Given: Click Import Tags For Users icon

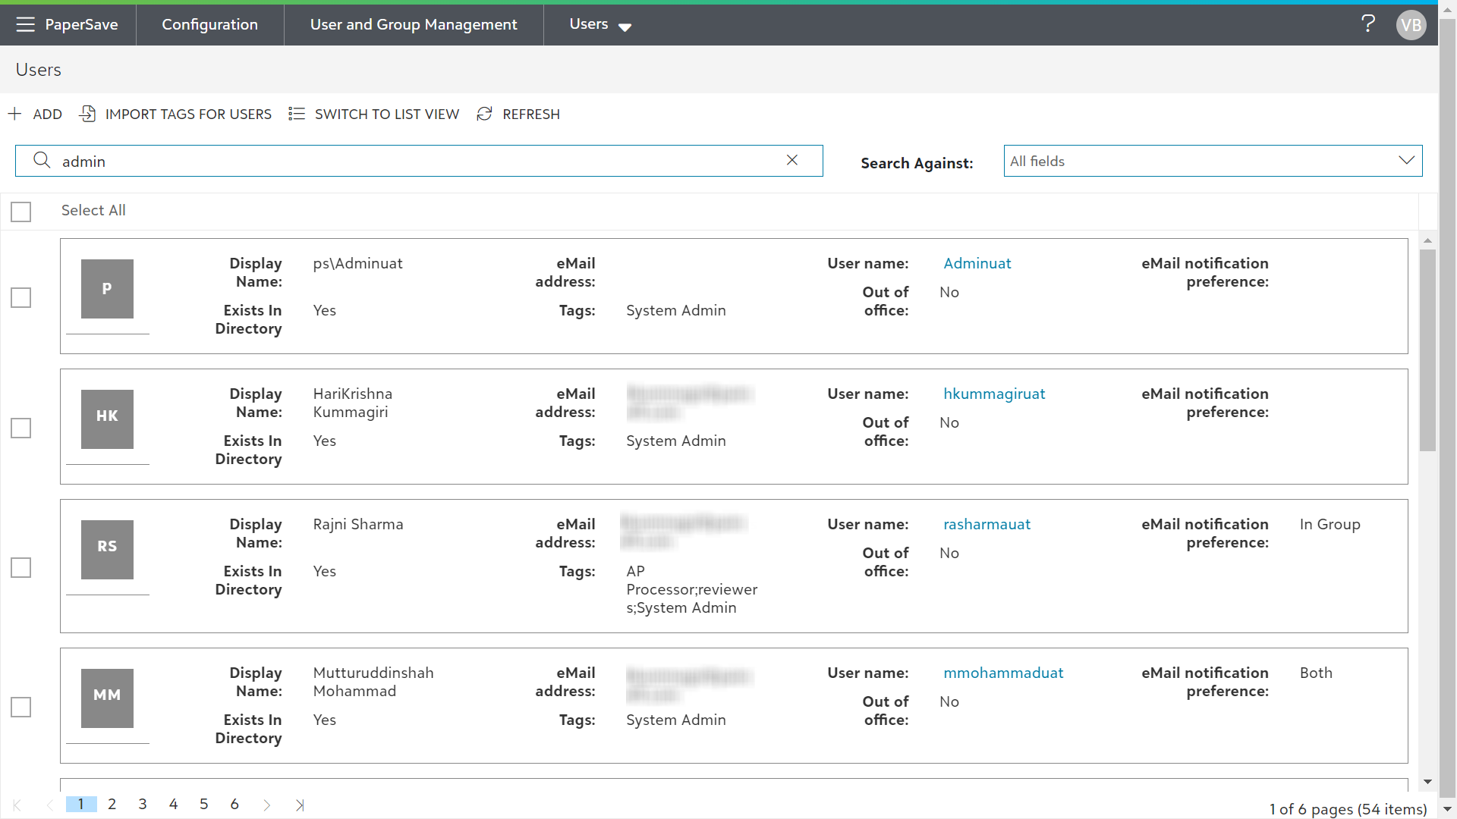Looking at the screenshot, I should (88, 114).
